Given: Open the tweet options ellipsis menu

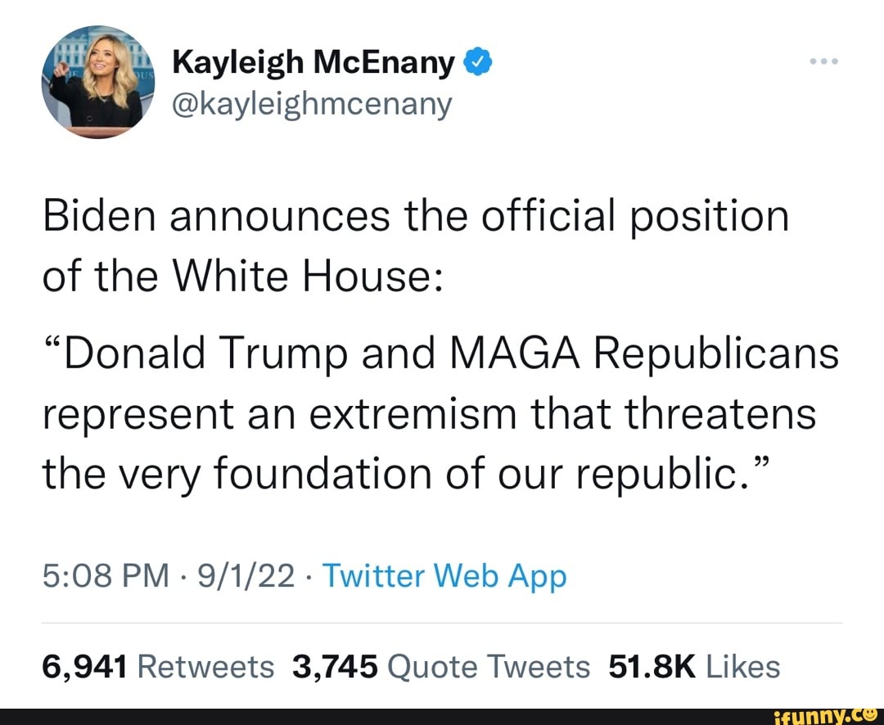Looking at the screenshot, I should pos(824,60).
